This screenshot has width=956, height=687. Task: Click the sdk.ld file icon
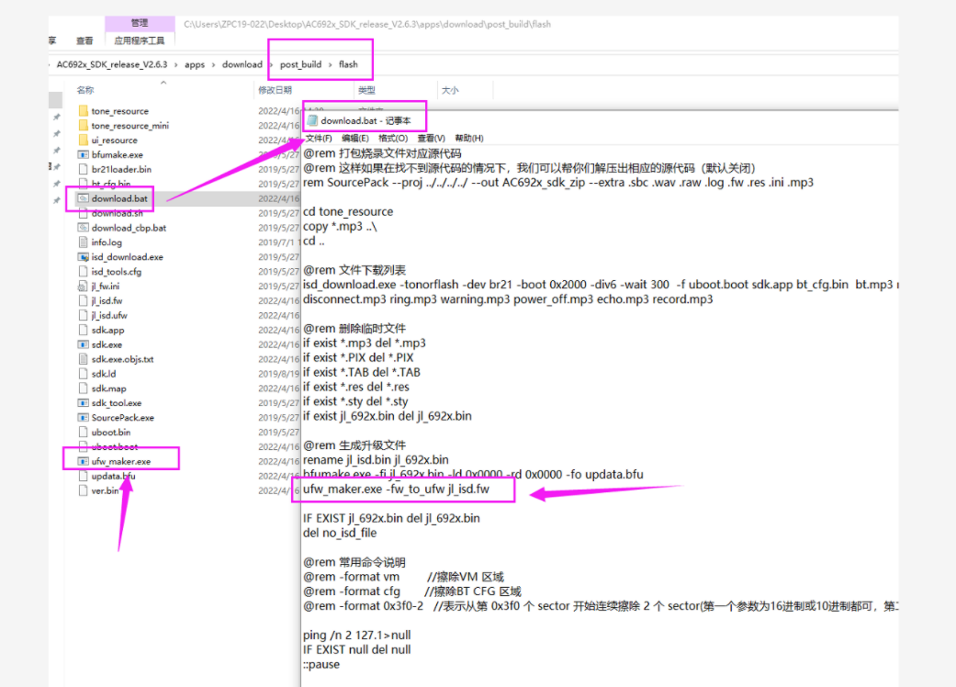tap(83, 375)
